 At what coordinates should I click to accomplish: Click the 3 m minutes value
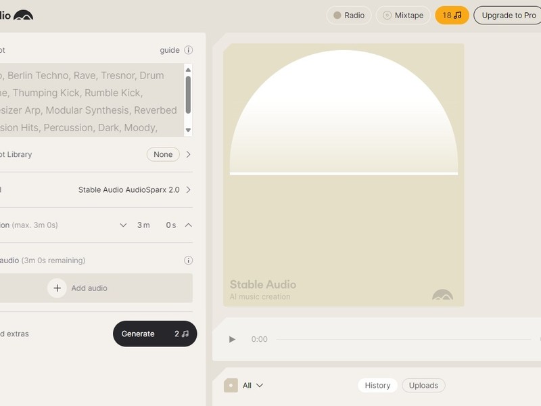pyautogui.click(x=143, y=225)
